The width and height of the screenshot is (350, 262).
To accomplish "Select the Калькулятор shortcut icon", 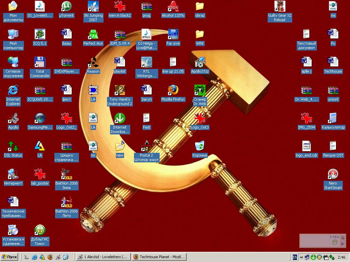I will (x=333, y=118).
